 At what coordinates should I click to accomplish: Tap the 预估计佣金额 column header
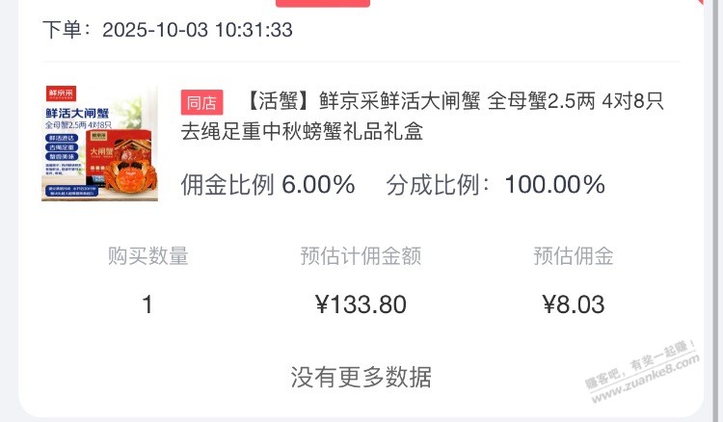(361, 256)
